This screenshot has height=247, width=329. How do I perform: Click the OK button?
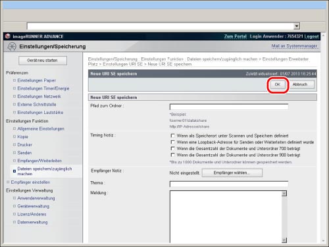pyautogui.click(x=278, y=84)
